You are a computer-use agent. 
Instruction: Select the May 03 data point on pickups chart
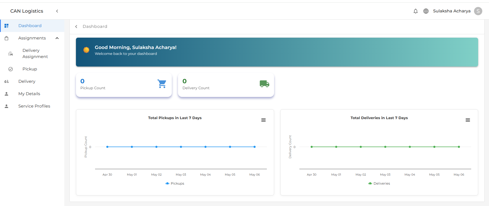coord(181,147)
